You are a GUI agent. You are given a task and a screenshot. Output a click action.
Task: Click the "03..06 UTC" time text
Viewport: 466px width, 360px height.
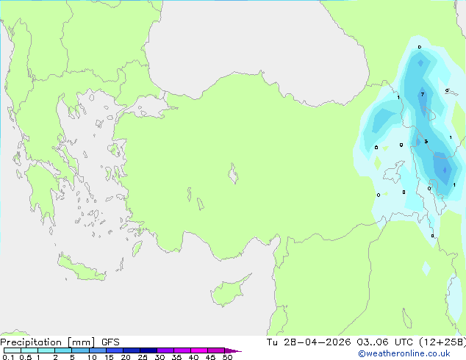pyautogui.click(x=385, y=342)
